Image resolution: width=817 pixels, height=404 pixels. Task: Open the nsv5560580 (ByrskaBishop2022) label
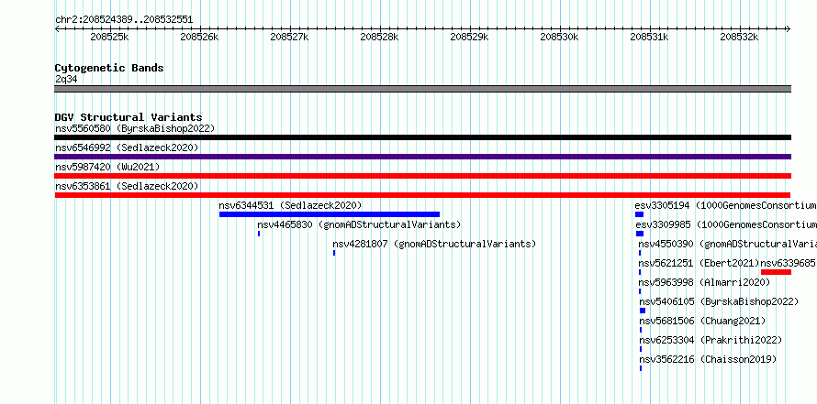click(134, 128)
